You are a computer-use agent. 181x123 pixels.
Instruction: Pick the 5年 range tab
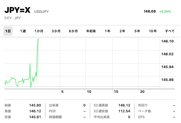coord(137,31)
